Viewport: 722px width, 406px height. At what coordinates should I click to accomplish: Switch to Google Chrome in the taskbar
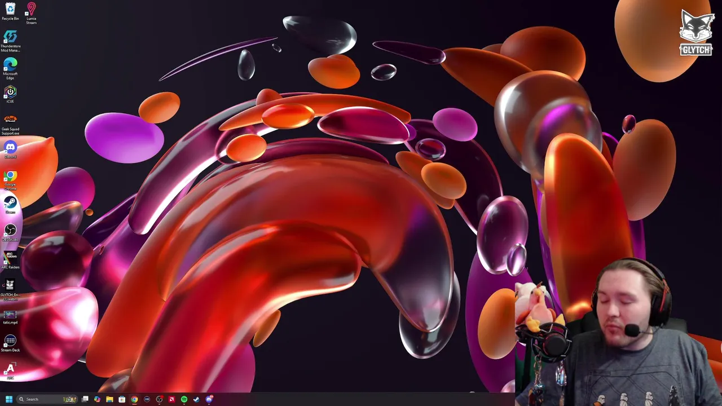[x=134, y=399]
